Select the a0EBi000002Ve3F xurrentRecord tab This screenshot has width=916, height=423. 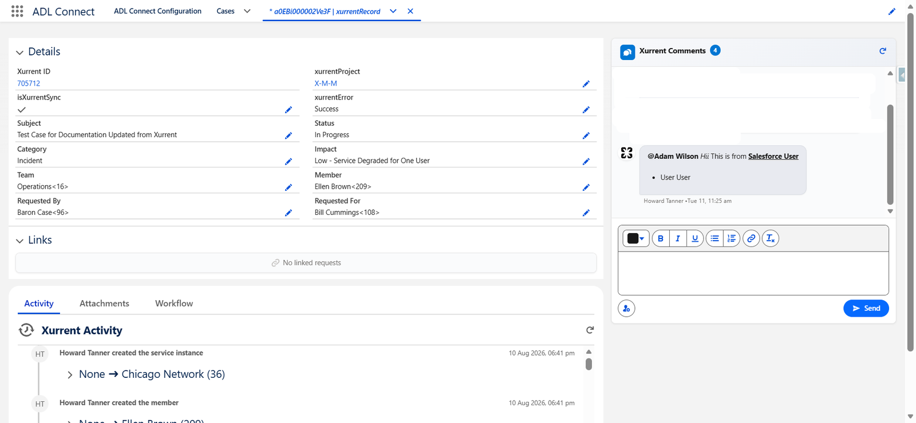pyautogui.click(x=325, y=11)
